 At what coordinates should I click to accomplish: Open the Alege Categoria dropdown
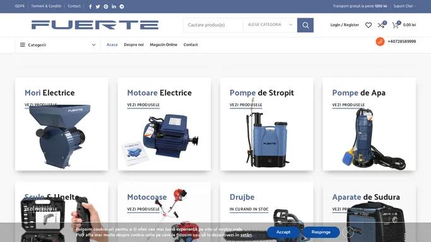click(x=270, y=25)
